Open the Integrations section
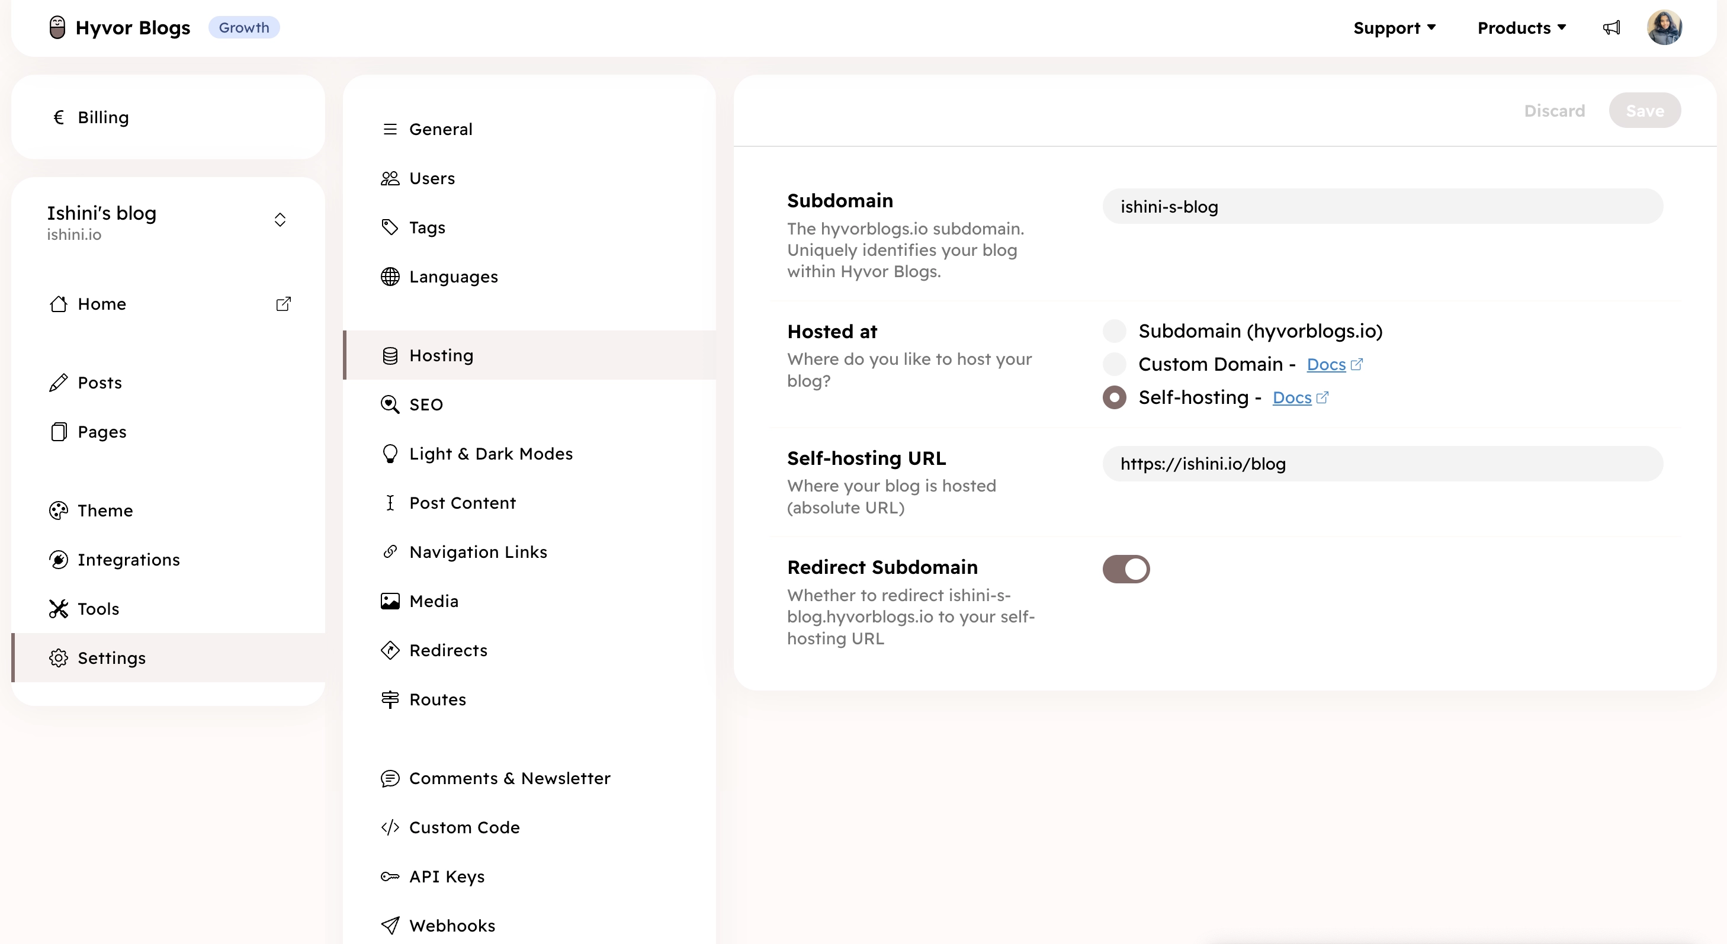1727x944 pixels. (x=168, y=559)
